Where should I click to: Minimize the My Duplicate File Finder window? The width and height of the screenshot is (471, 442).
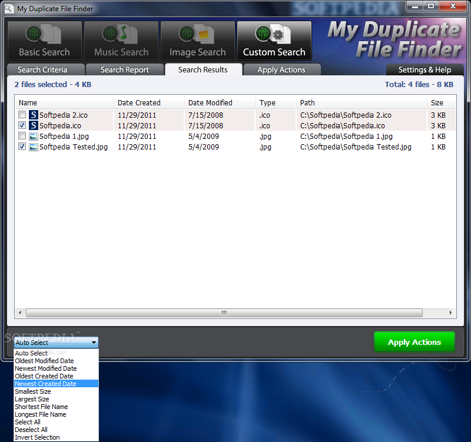pos(415,6)
